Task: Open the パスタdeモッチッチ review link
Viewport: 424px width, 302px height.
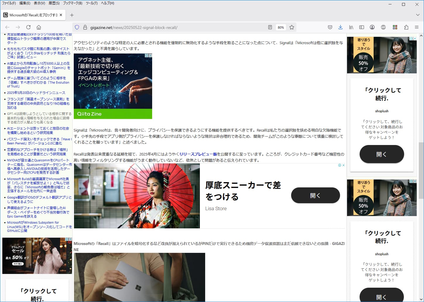Action: click(39, 53)
